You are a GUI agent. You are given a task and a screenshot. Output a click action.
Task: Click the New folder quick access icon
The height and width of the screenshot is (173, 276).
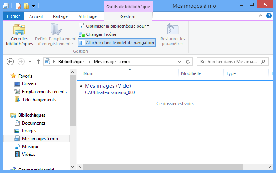(x=26, y=6)
